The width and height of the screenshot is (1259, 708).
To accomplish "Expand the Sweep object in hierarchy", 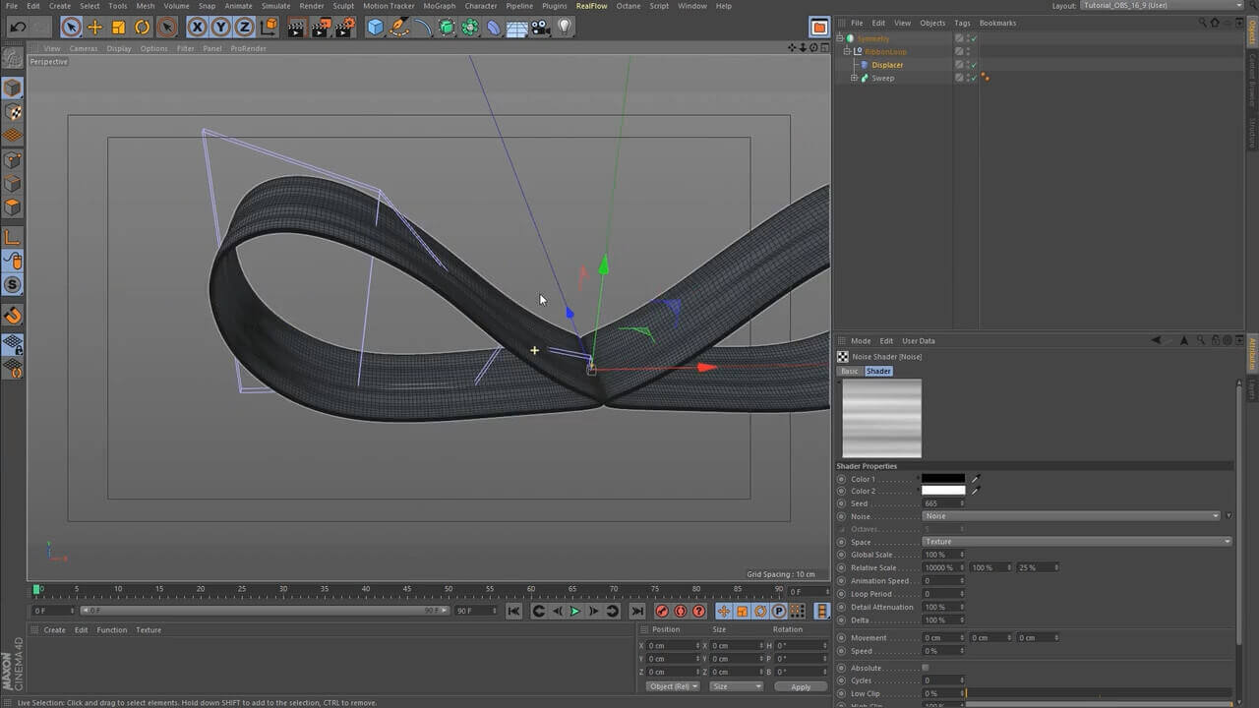I will [854, 78].
